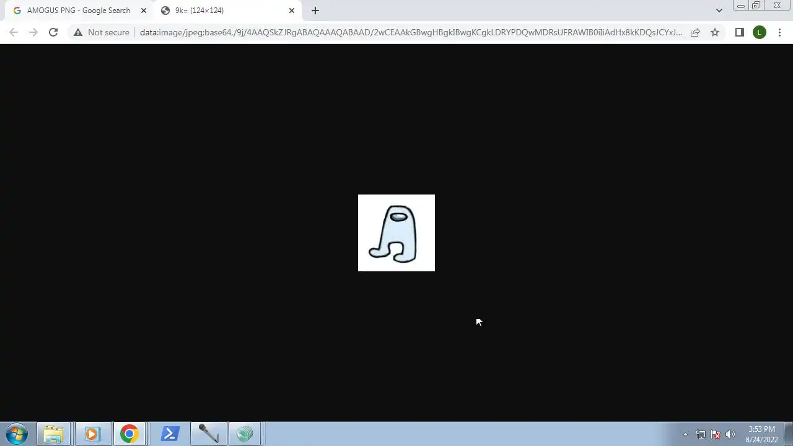Launch Windows Media Player from taskbar
This screenshot has height=446, width=793.
tap(92, 434)
